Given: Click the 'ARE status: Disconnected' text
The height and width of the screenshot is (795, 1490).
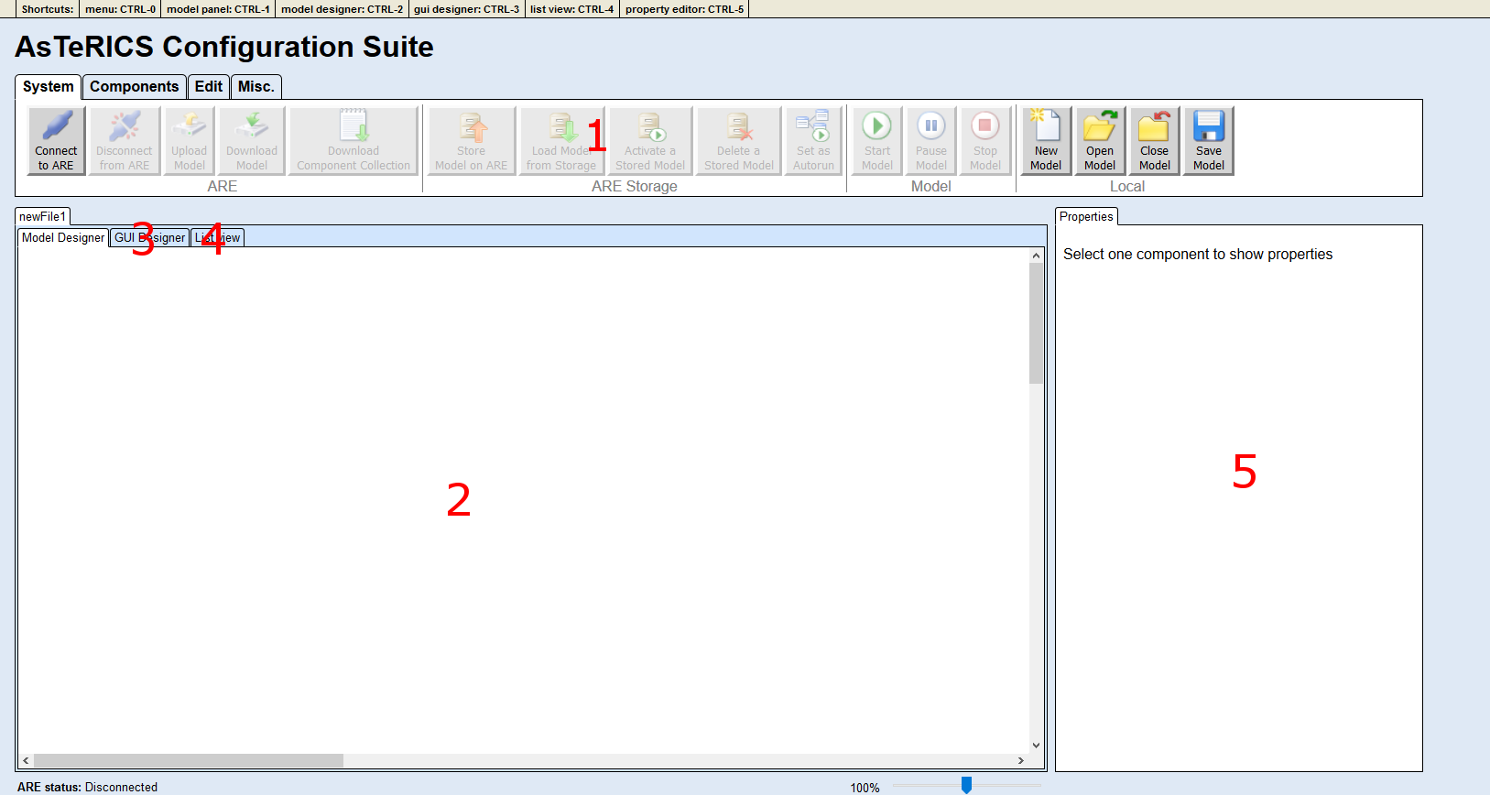Looking at the screenshot, I should (x=87, y=787).
